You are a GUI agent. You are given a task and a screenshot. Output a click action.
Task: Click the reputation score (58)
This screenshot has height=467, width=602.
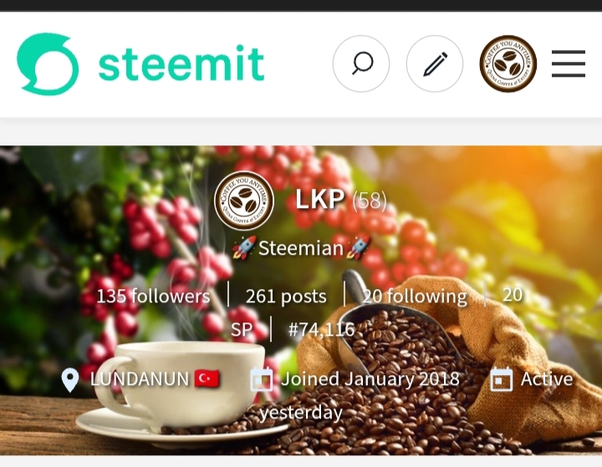pos(370,201)
